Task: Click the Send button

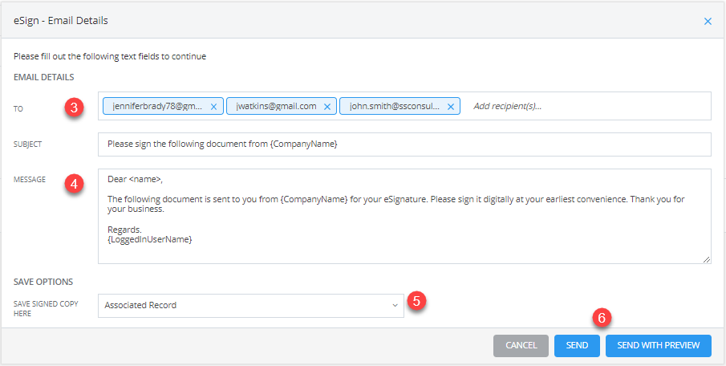Action: coord(577,346)
